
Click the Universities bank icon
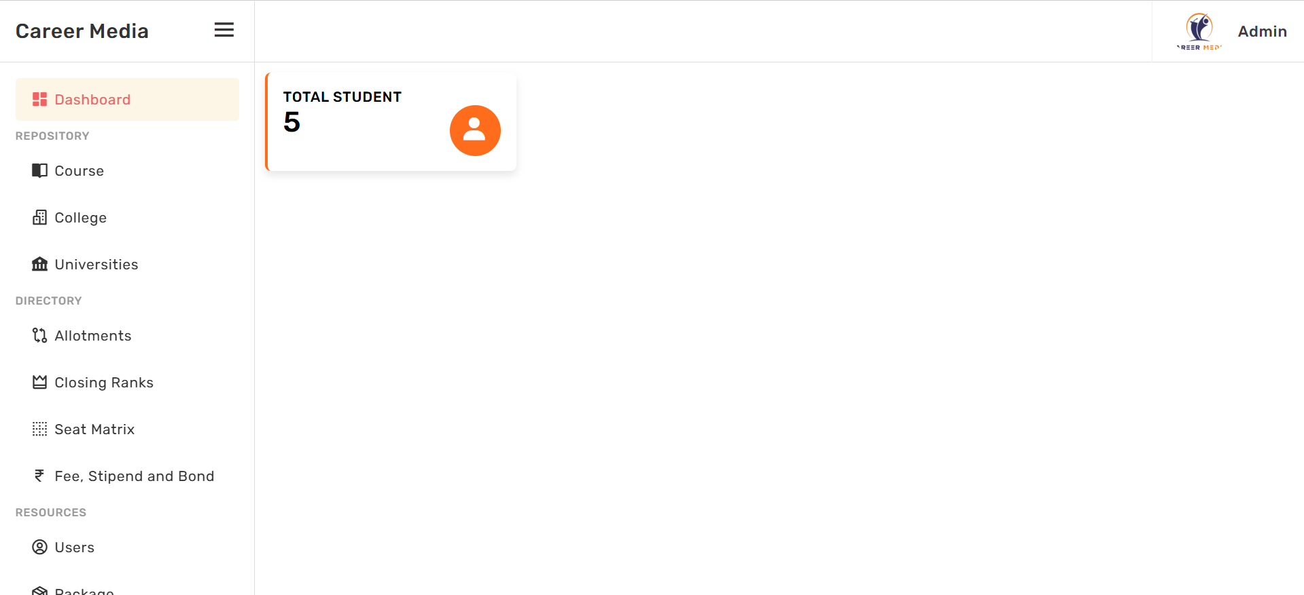(40, 264)
